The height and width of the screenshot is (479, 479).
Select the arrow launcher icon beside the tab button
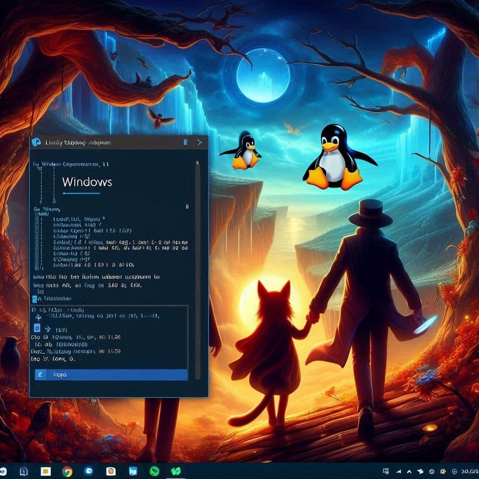(x=200, y=143)
